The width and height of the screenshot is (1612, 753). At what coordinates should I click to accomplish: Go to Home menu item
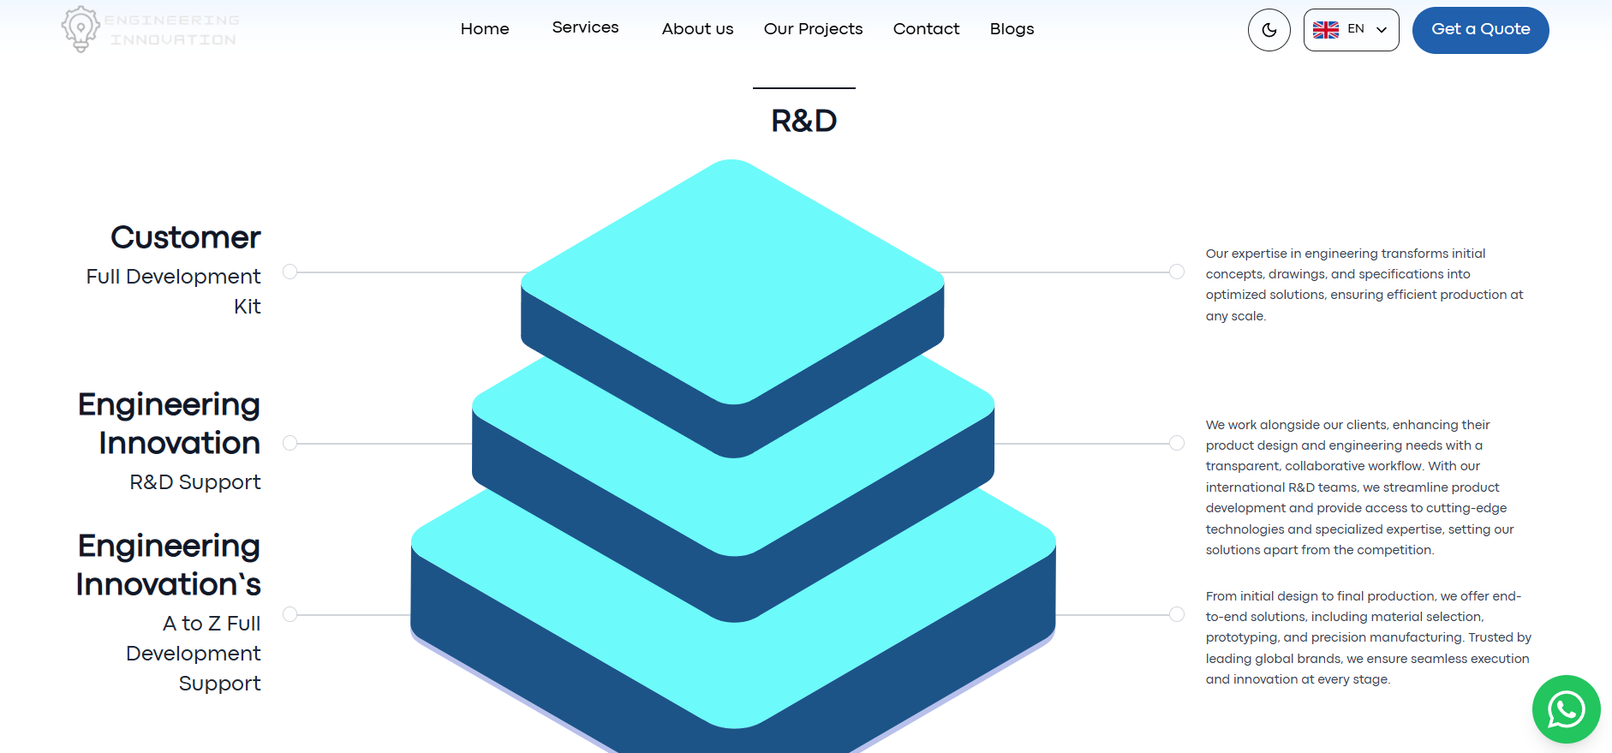485,29
